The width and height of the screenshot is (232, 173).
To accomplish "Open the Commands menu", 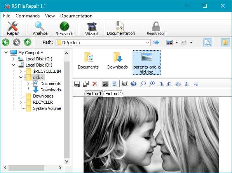I will tap(28, 16).
